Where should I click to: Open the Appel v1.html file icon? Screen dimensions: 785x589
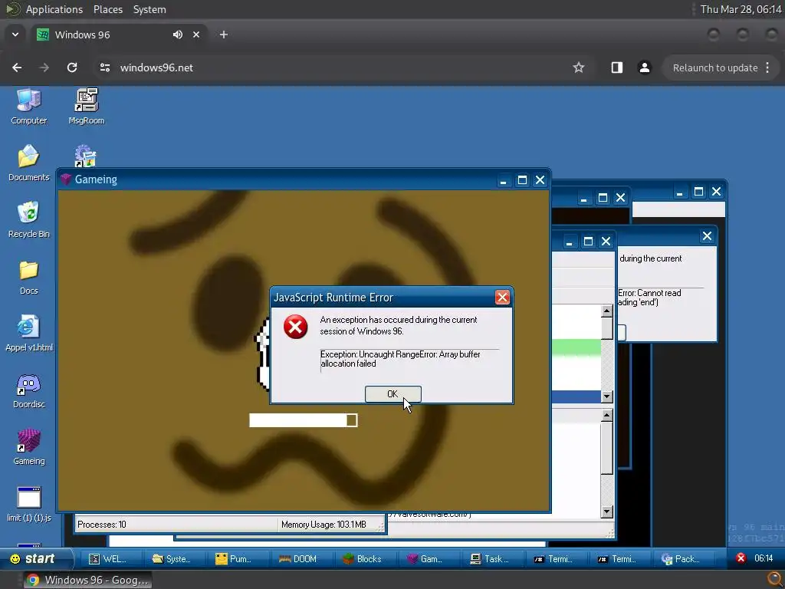(28, 333)
